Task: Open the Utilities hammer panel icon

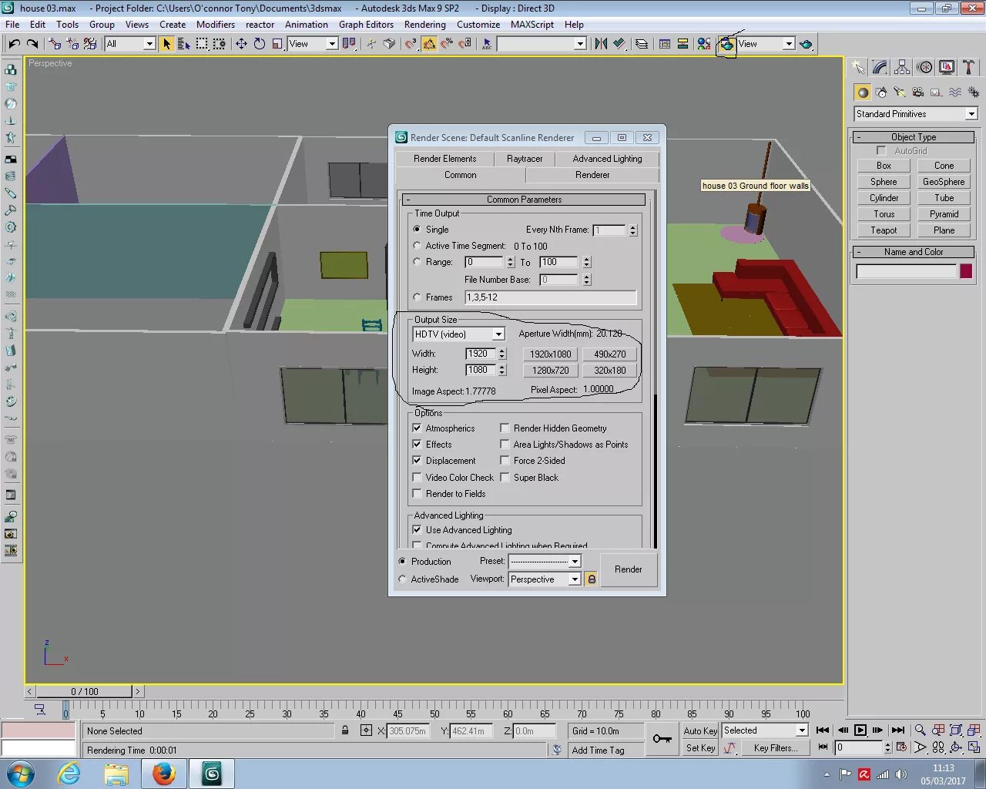Action: pos(969,68)
